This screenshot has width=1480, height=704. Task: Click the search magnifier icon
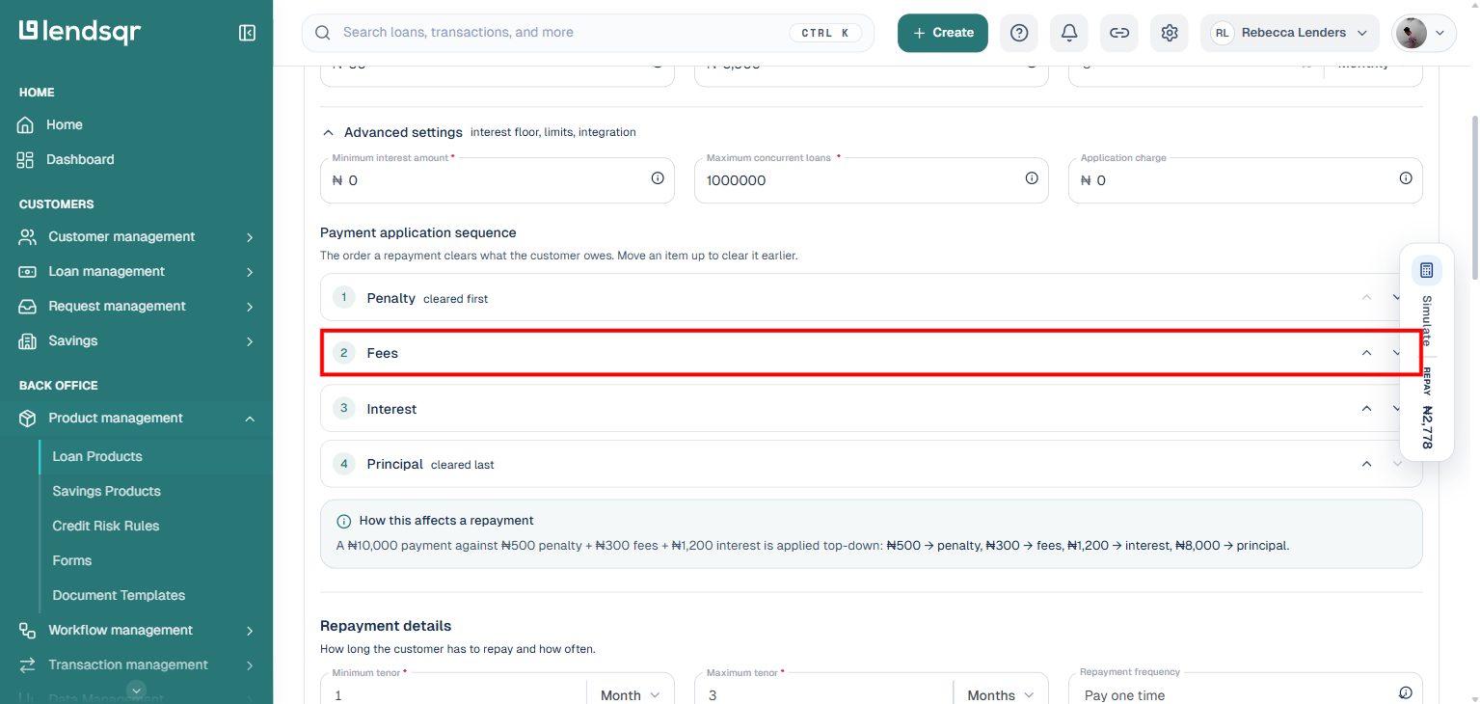[323, 33]
